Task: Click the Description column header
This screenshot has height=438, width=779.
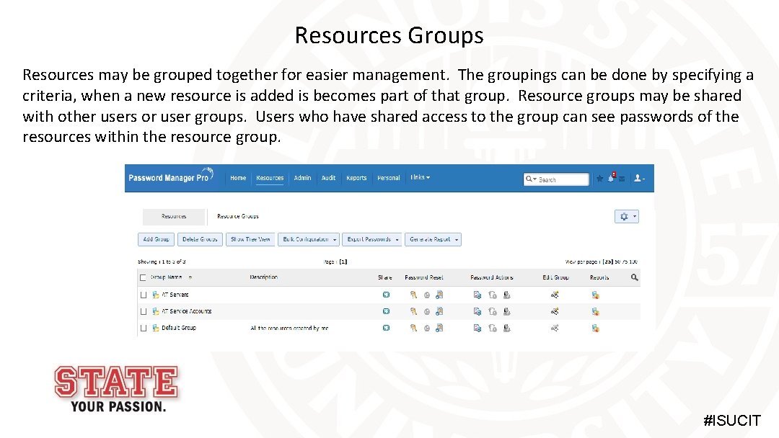Action: tap(264, 277)
